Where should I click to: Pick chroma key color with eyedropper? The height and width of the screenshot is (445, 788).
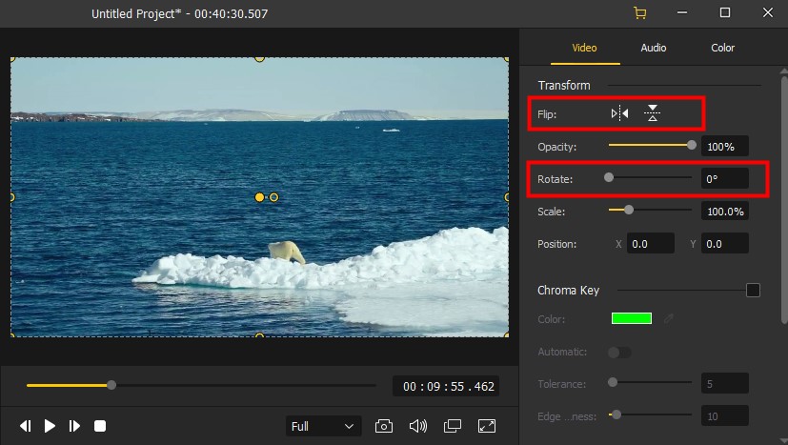(668, 318)
